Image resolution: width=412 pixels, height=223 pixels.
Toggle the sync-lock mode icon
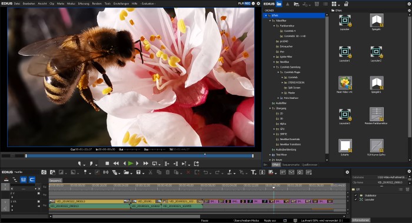click(15, 179)
